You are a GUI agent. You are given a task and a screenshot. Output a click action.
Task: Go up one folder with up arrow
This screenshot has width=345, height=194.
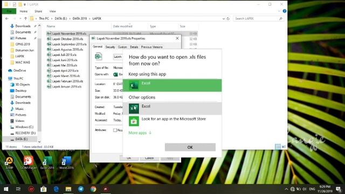(x=25, y=18)
